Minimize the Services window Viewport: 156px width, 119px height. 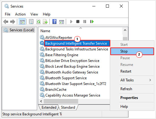click(x=94, y=6)
